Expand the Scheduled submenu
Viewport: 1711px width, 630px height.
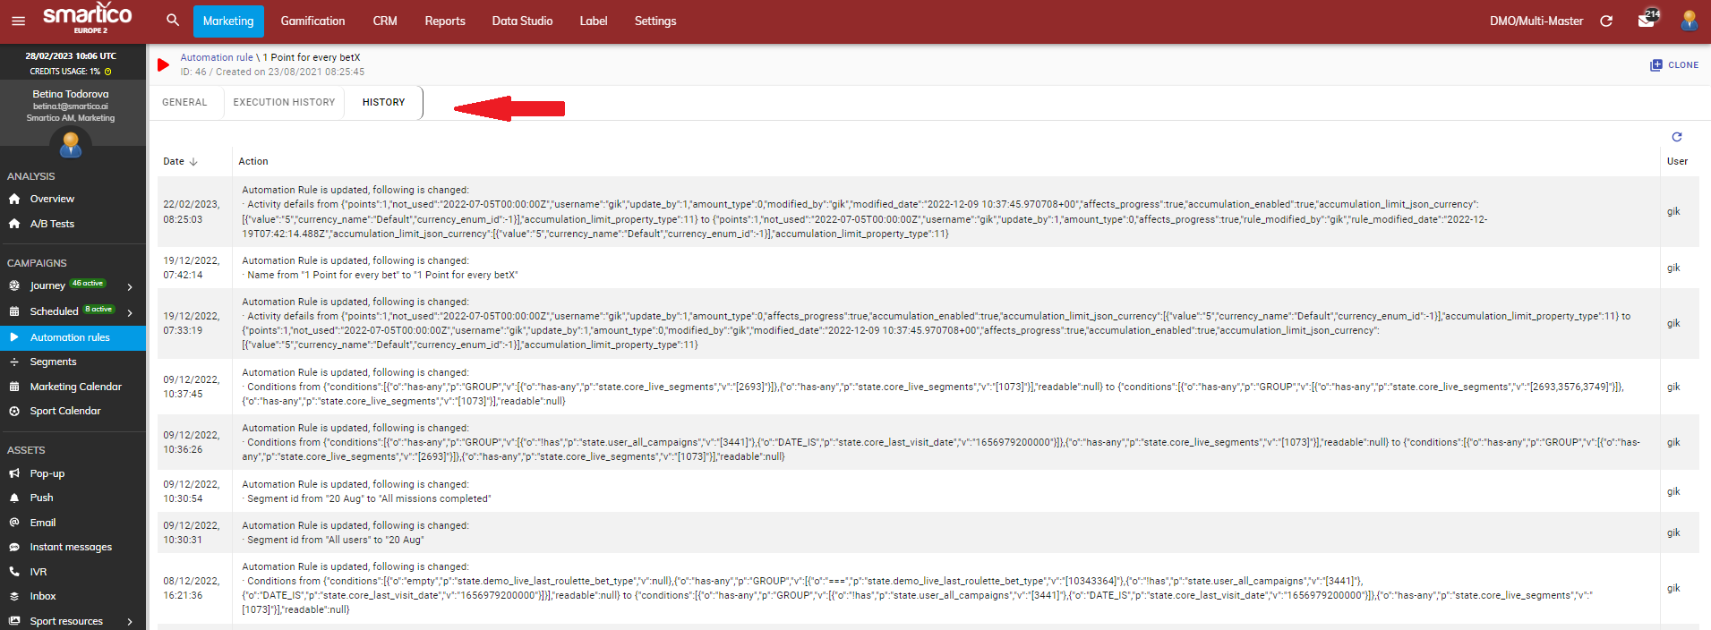coord(130,312)
